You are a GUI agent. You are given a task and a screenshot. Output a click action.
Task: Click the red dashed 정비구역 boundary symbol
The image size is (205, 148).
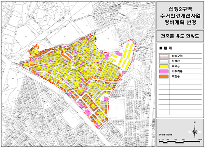(164, 55)
